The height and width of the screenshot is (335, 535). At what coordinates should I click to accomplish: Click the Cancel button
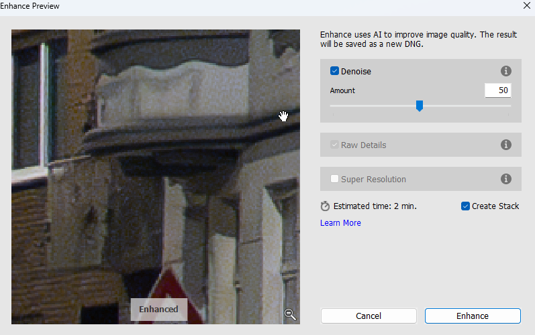click(x=369, y=316)
